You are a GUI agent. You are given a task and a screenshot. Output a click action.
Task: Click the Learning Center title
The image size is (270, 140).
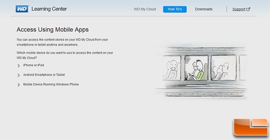coord(49,9)
